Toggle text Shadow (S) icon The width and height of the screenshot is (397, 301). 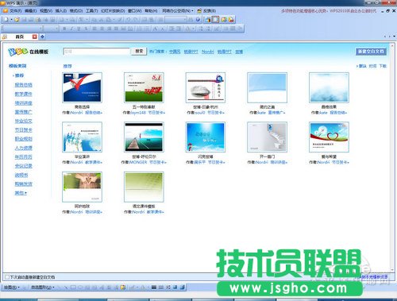(86, 29)
